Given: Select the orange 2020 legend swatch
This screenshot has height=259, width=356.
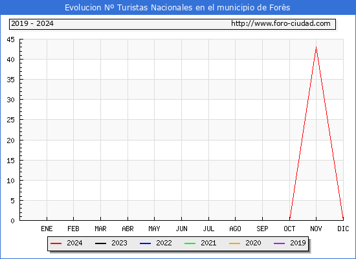Looking at the screenshot, I should [x=234, y=243].
